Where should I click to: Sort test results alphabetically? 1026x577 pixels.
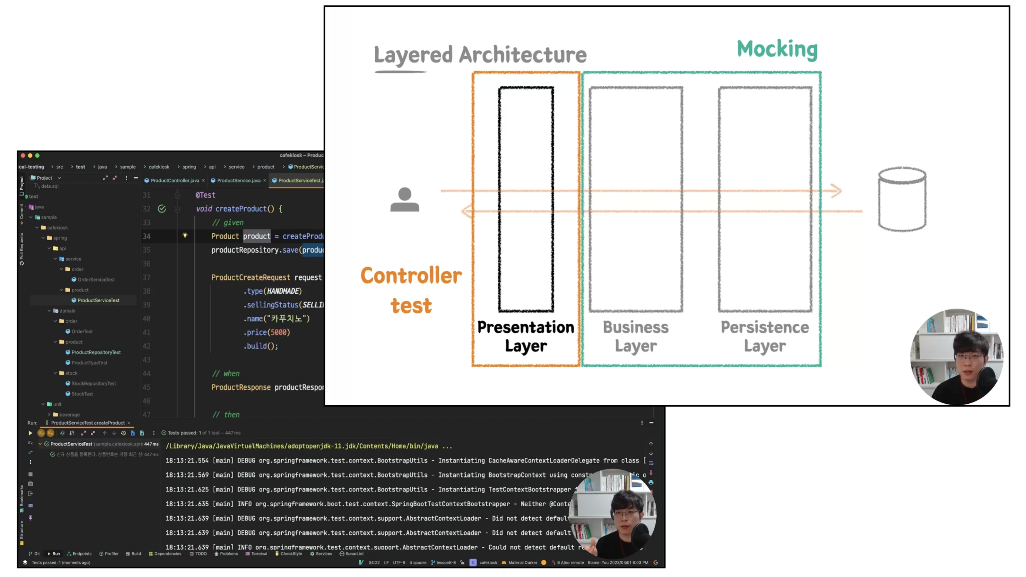[63, 433]
